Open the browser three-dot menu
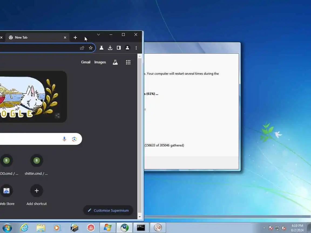Image resolution: width=311 pixels, height=233 pixels. 136,48
